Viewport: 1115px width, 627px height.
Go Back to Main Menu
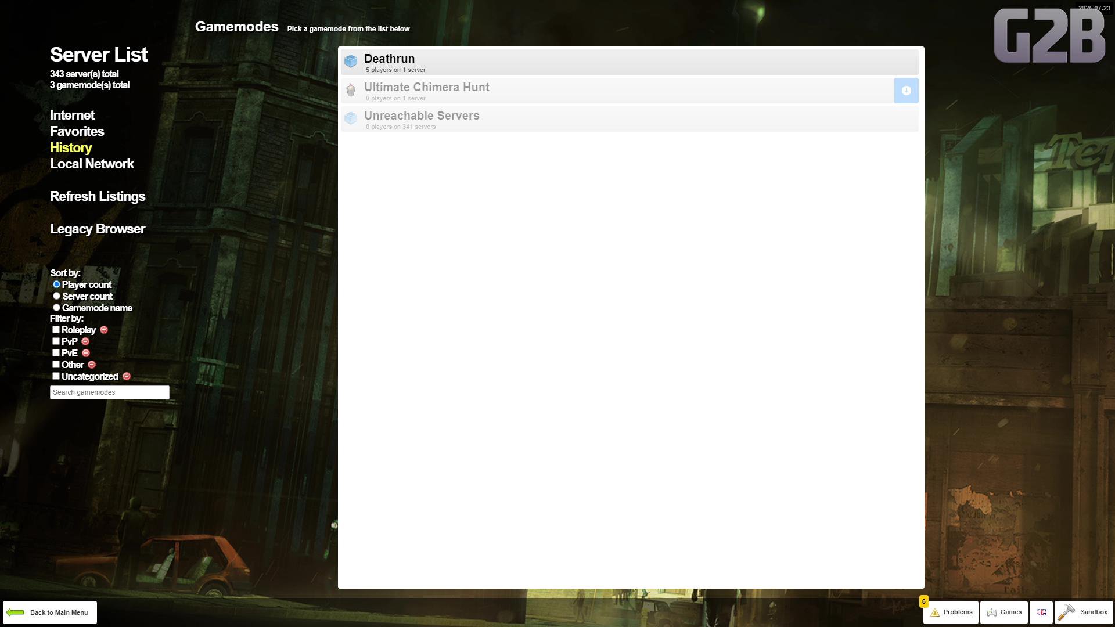coord(50,612)
